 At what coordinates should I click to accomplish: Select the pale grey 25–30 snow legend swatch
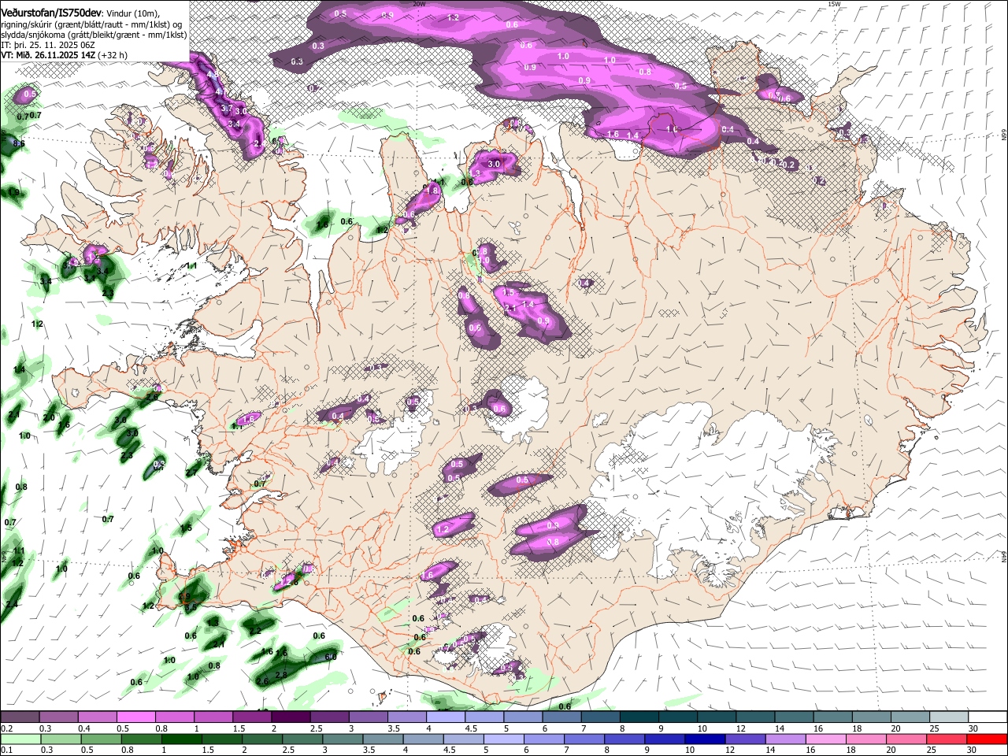(x=950, y=717)
